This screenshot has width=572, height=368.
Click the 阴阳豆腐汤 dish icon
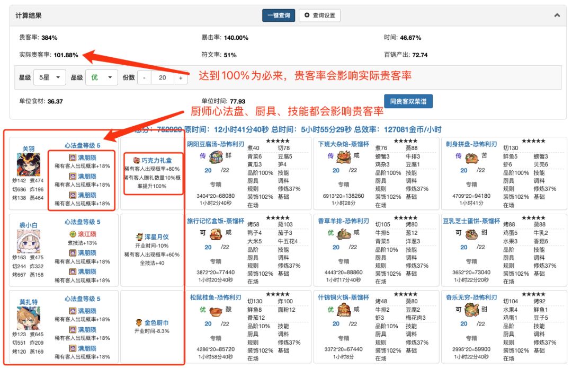[x=216, y=157]
